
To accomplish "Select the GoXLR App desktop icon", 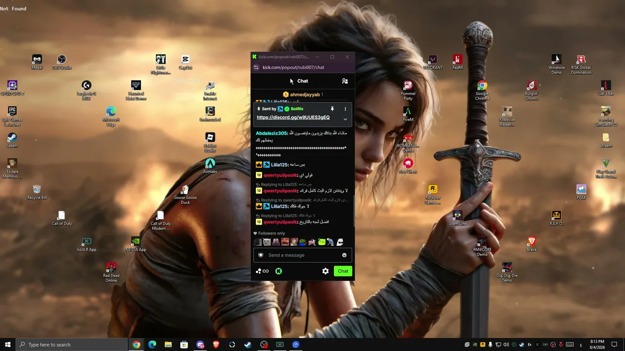I will tap(86, 244).
